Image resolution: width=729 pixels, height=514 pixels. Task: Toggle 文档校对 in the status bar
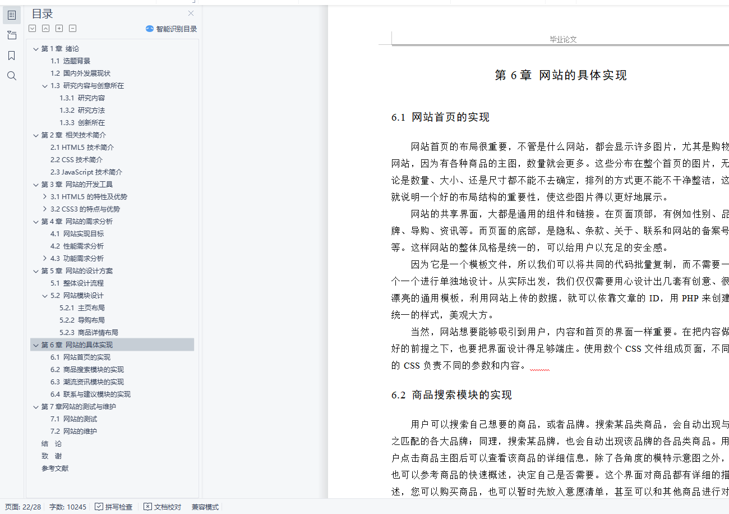(x=163, y=507)
